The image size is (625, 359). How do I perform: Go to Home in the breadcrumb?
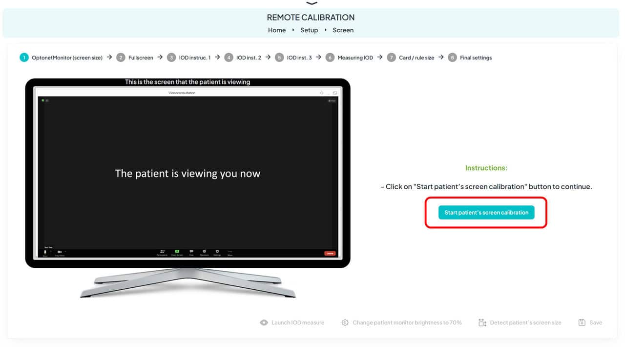click(x=277, y=30)
